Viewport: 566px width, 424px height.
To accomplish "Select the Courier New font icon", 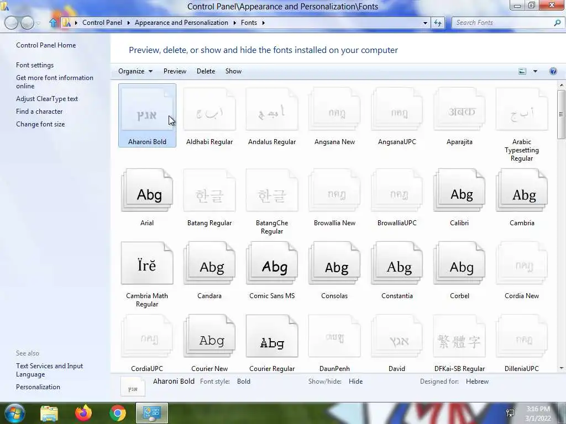I will (x=209, y=336).
